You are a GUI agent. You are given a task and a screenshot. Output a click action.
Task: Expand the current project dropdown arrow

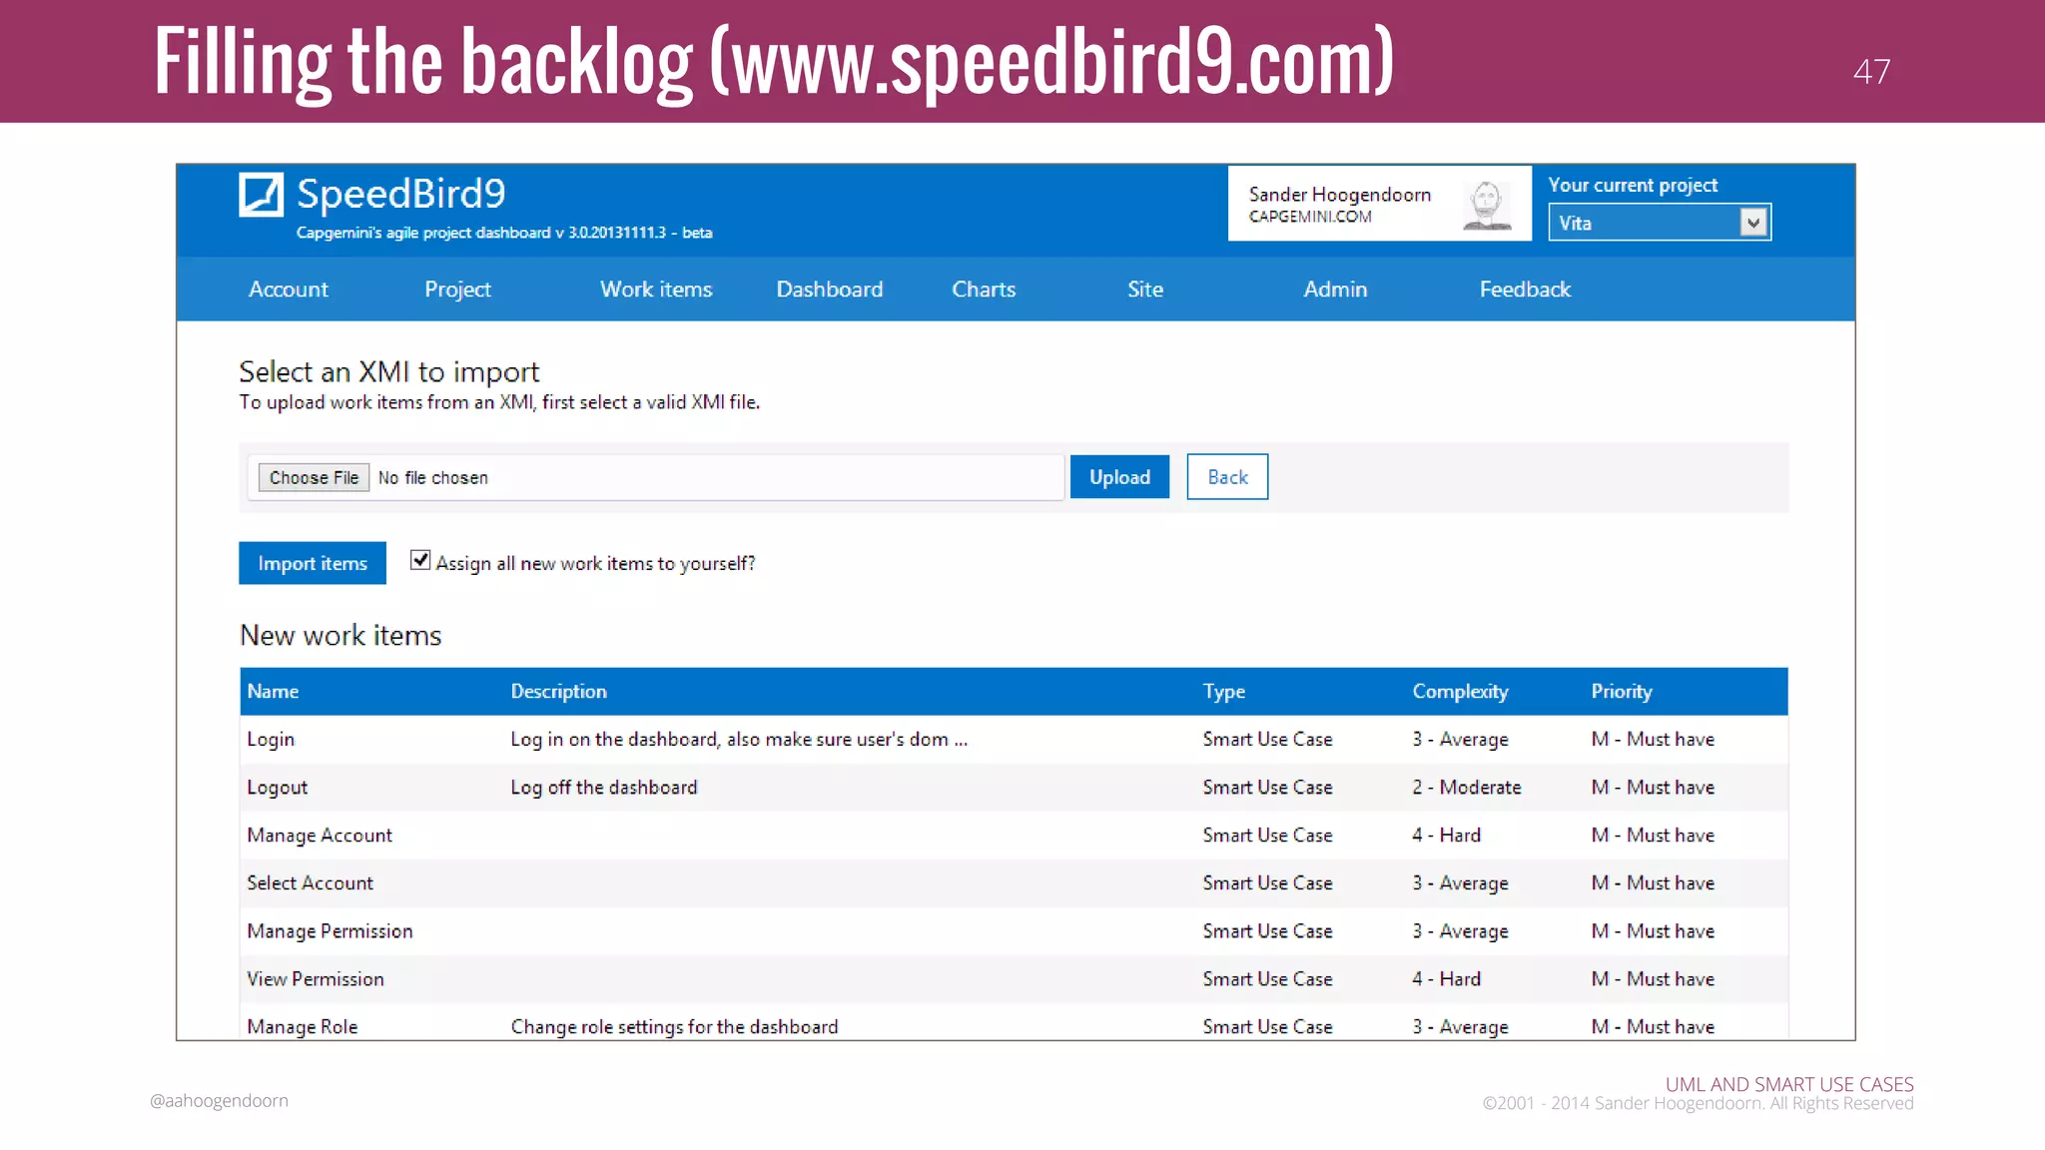1752,223
